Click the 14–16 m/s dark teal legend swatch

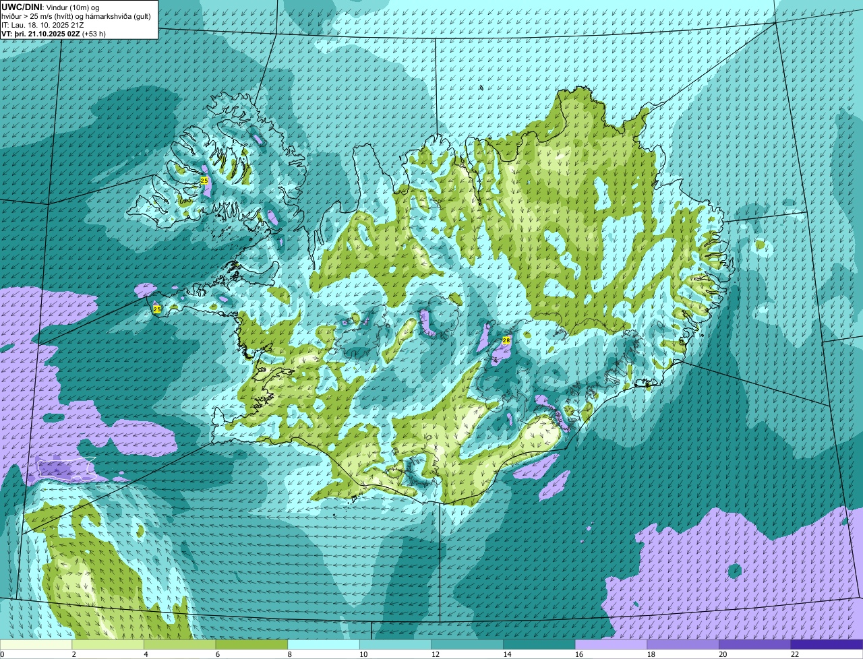pyautogui.click(x=539, y=644)
